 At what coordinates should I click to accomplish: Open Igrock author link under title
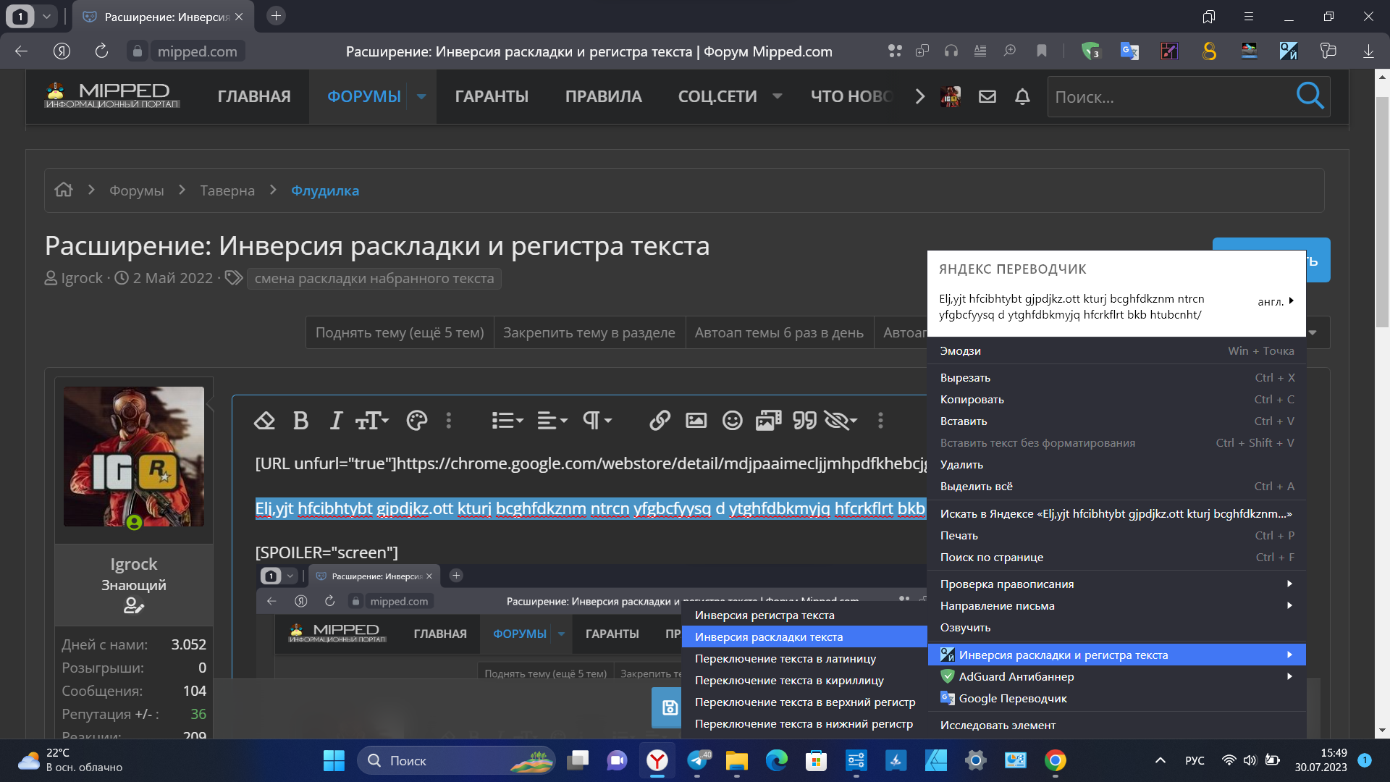[82, 278]
